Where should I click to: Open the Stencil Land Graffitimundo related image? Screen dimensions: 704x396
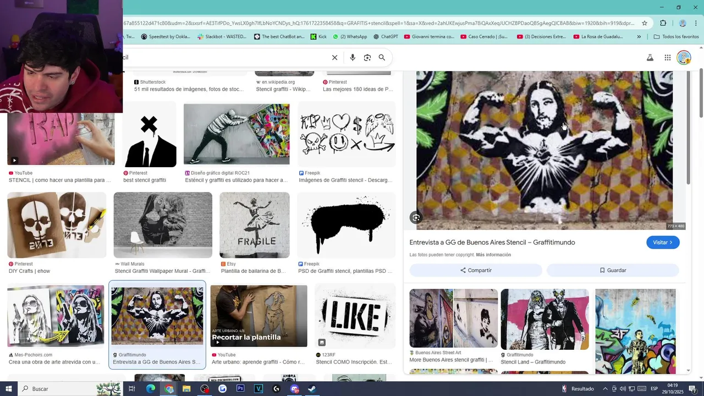pos(544,318)
